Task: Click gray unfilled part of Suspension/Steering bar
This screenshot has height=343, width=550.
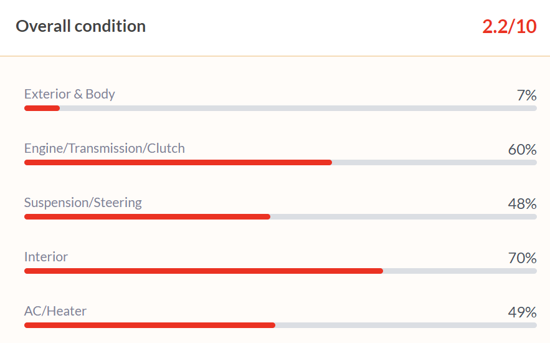Action: point(404,217)
